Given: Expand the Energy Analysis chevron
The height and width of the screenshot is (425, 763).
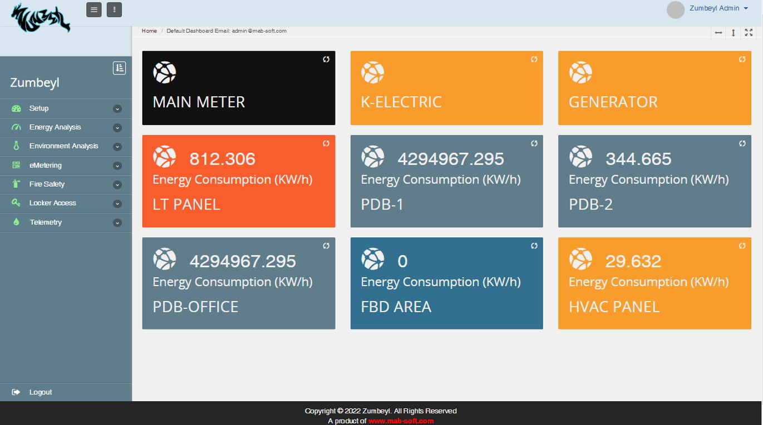Looking at the screenshot, I should click(x=117, y=128).
